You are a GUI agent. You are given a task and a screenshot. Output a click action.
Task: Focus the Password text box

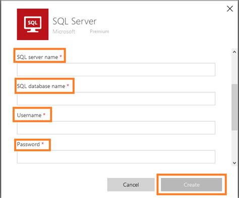tap(116, 157)
